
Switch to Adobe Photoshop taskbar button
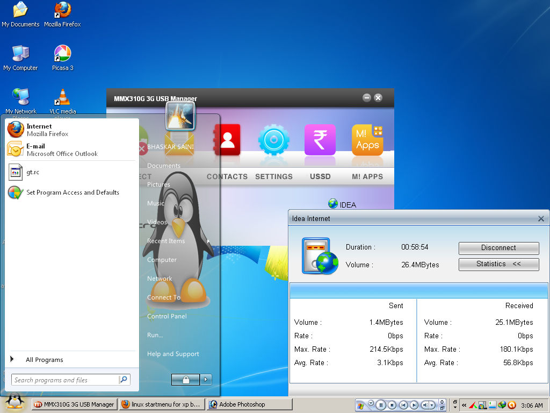click(249, 404)
